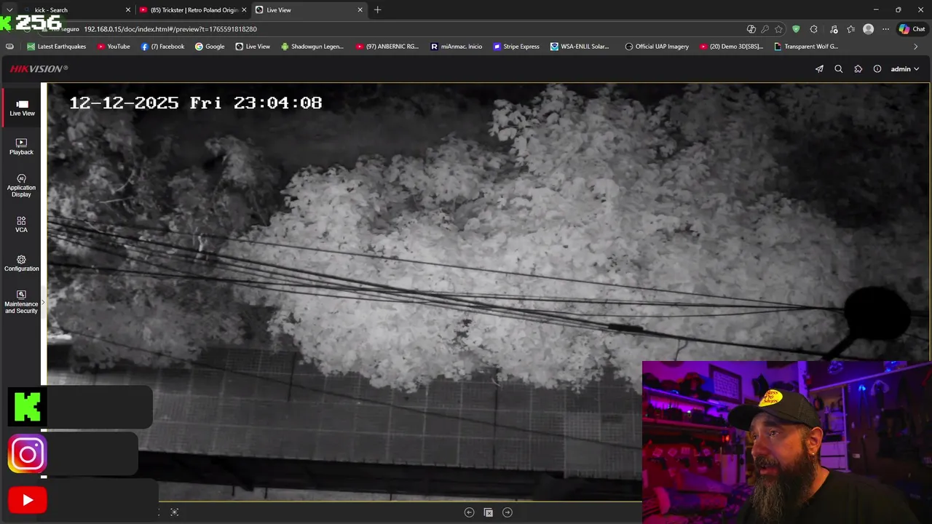The width and height of the screenshot is (932, 524).
Task: Click the Instagram logo overlay icon
Action: pyautogui.click(x=28, y=454)
